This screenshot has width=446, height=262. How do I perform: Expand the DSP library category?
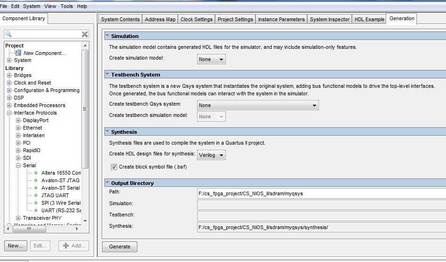[x=9, y=98]
